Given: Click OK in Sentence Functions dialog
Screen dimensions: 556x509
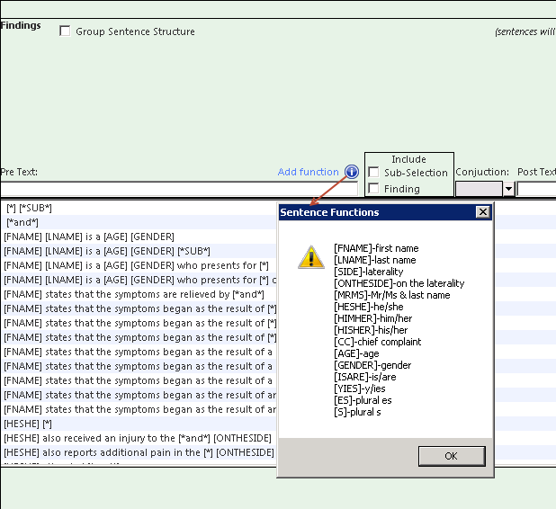Looking at the screenshot, I should click(x=452, y=456).
